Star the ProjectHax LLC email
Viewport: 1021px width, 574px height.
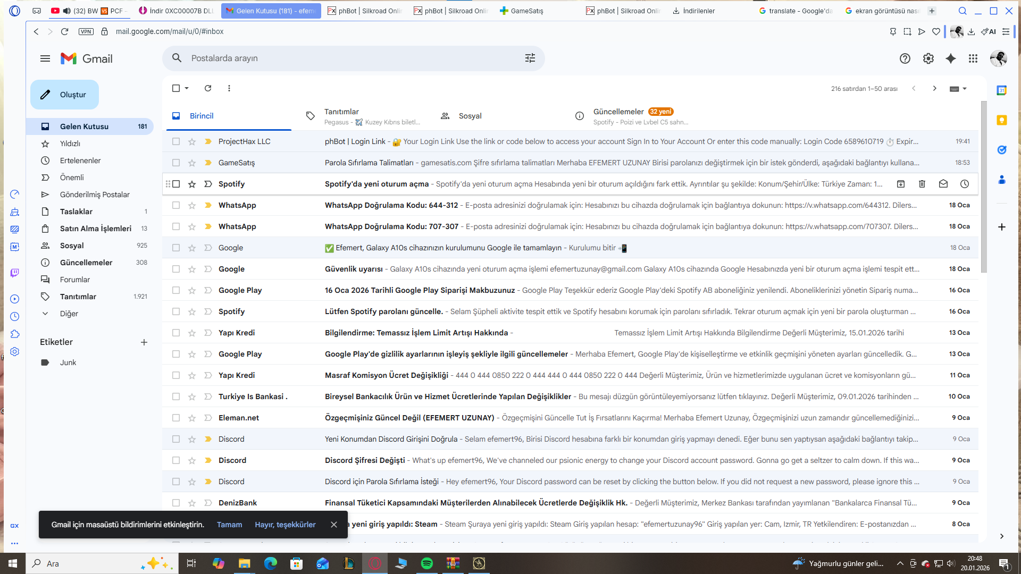pos(192,141)
